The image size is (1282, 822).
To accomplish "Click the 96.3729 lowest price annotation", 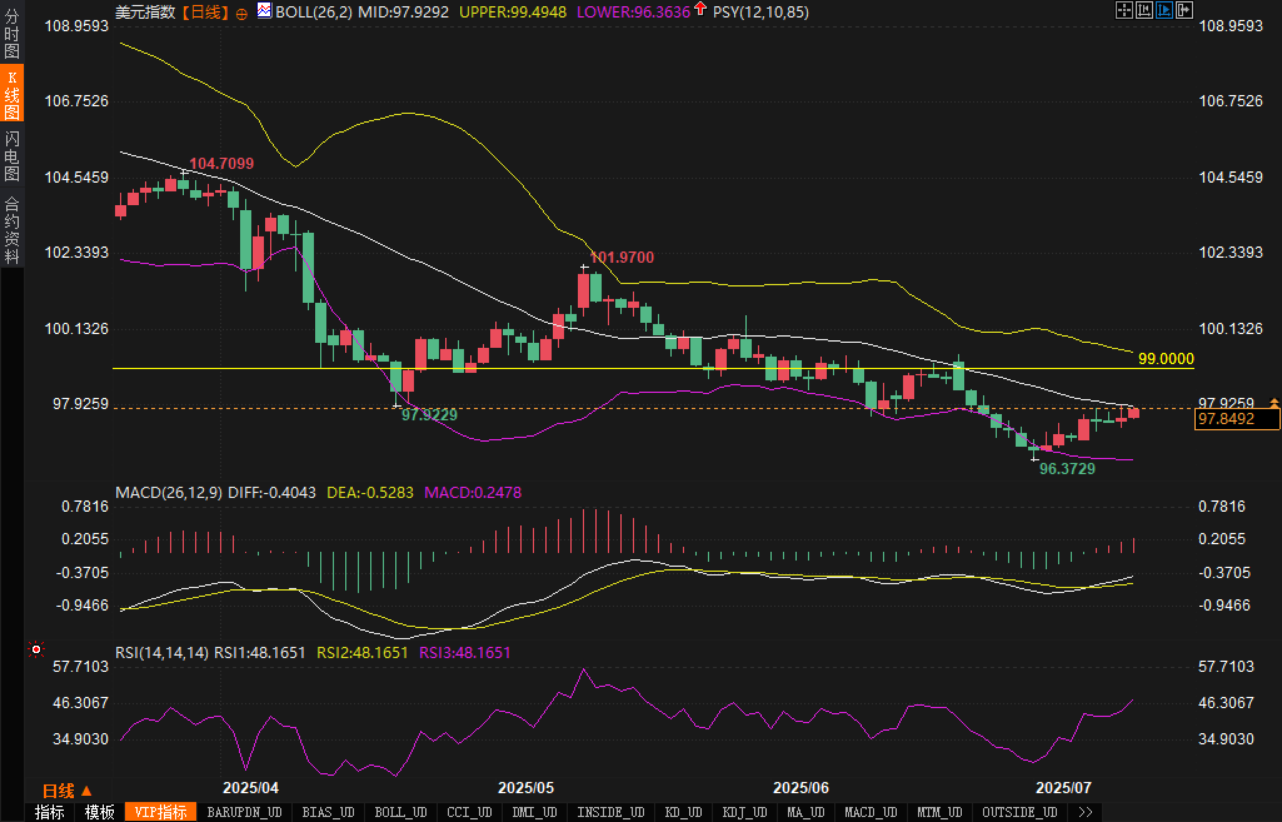I will click(1067, 469).
